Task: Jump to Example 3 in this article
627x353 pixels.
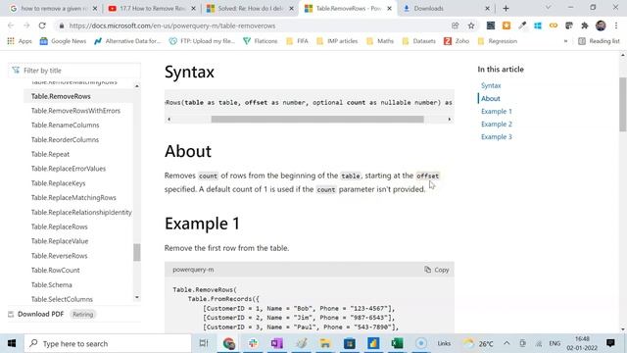Action: tap(497, 137)
